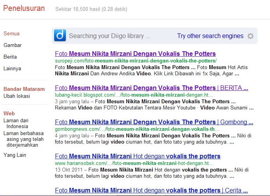Screen dimensions: 270x196
Task: Filter by Laman dari Indonesia
Action: coord(16,123)
